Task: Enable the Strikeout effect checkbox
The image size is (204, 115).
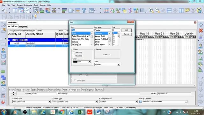Action: click(x=74, y=52)
